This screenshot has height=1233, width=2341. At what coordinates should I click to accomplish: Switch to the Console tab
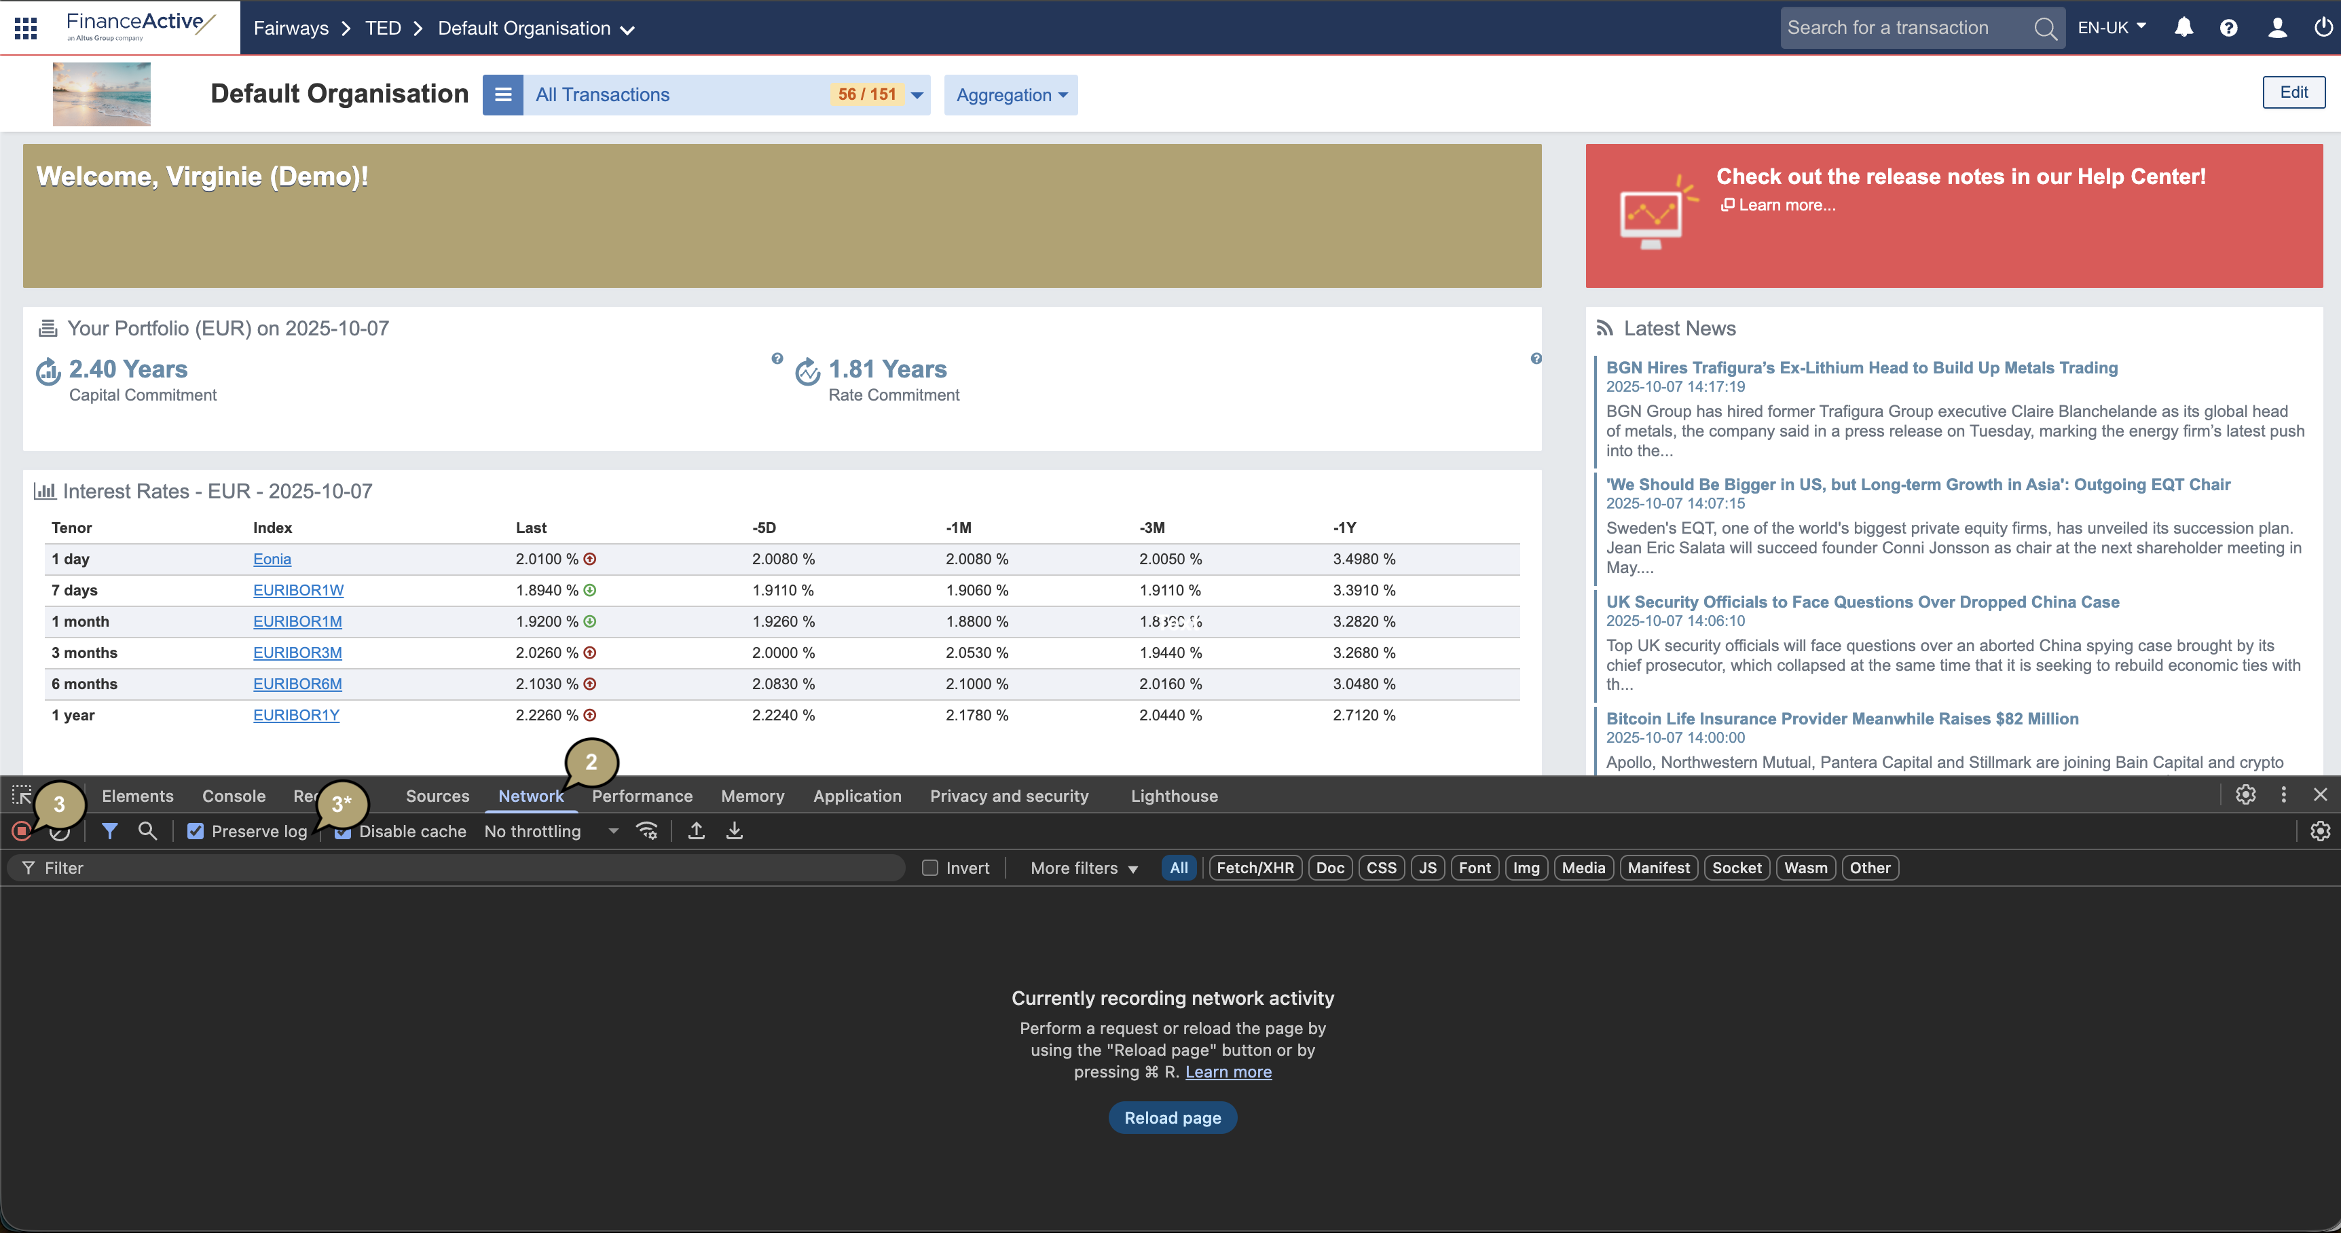pos(234,796)
